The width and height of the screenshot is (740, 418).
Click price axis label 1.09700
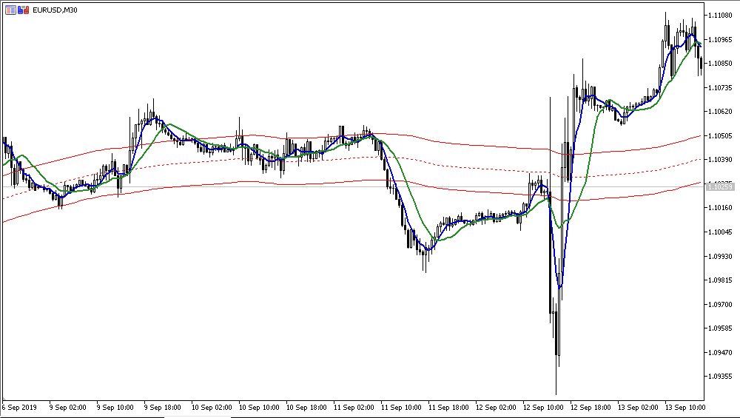click(x=720, y=304)
